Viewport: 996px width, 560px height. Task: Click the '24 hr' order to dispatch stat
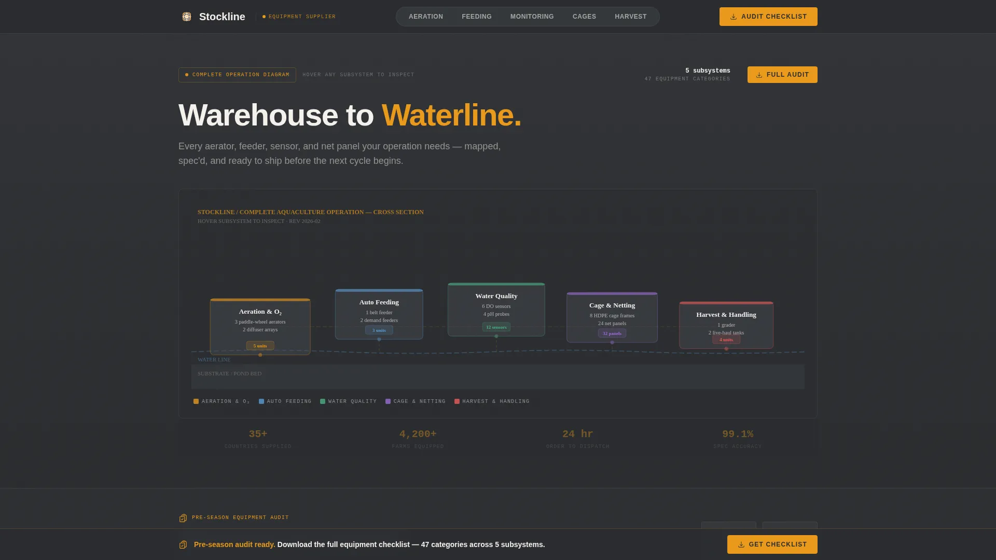(x=578, y=434)
